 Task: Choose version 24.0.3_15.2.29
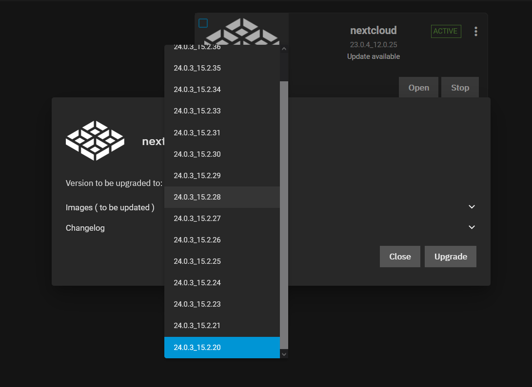pos(222,176)
